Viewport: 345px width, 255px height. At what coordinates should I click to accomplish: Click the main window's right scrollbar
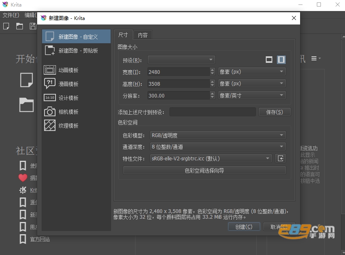point(343,126)
